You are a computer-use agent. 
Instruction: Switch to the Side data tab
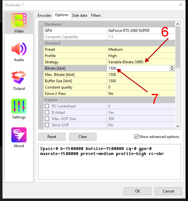point(80,15)
